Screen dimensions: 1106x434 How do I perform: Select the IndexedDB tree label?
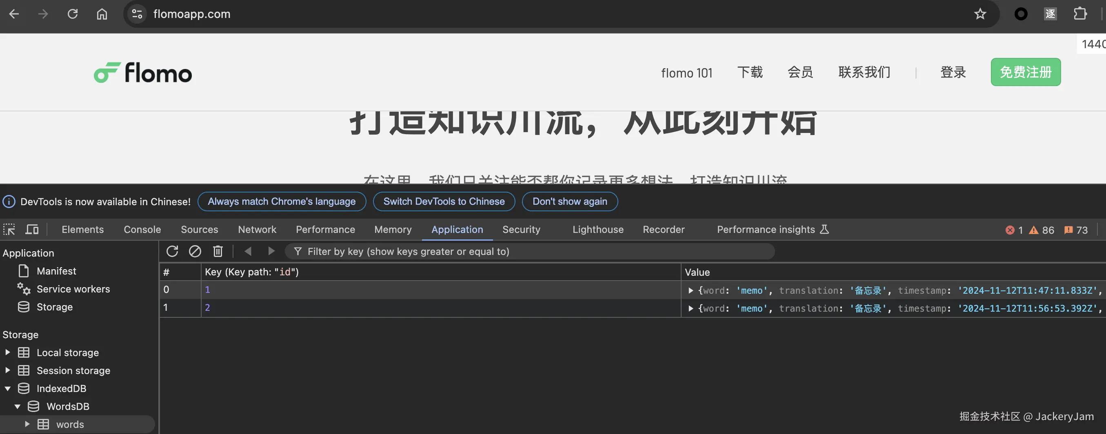pos(61,388)
